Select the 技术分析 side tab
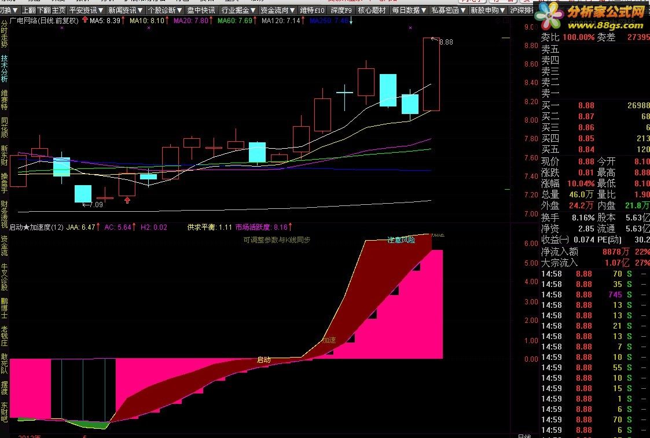The image size is (650, 438). (4, 68)
